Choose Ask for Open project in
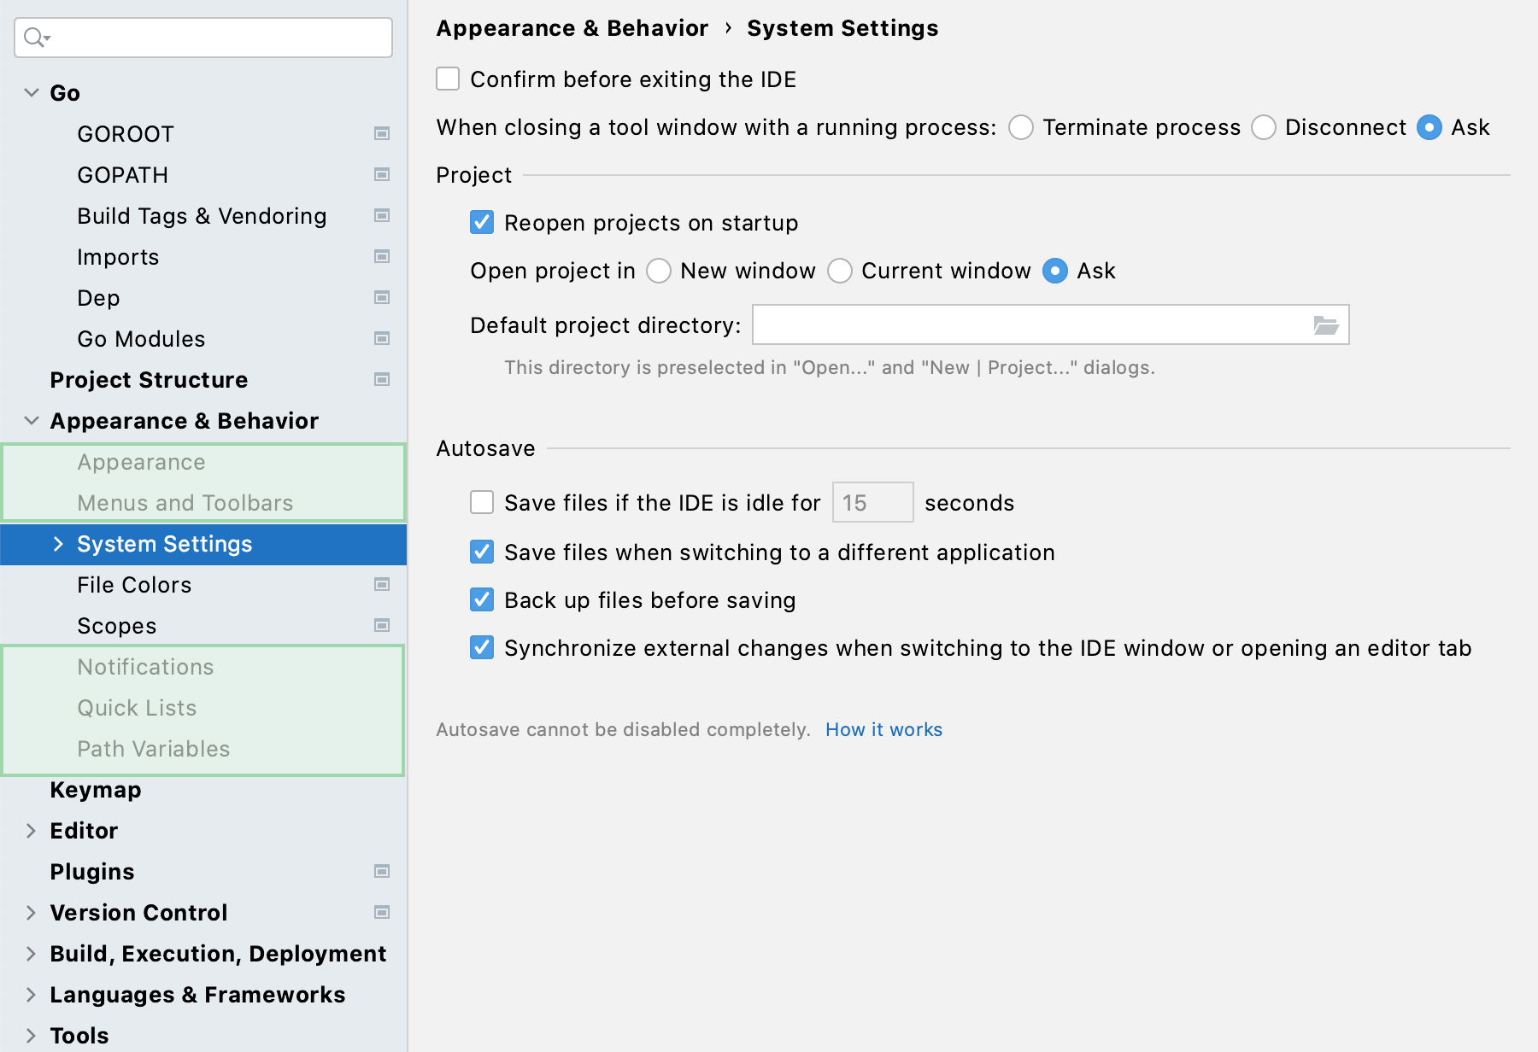Viewport: 1538px width, 1052px height. 1055,271
